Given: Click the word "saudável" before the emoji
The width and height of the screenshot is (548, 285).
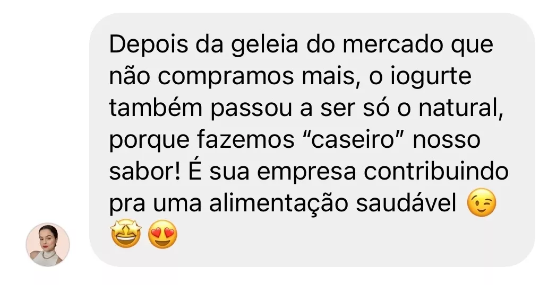Looking at the screenshot, I should [x=406, y=203].
